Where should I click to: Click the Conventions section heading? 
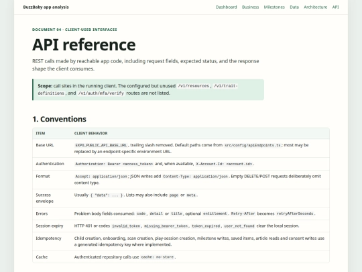(59, 119)
